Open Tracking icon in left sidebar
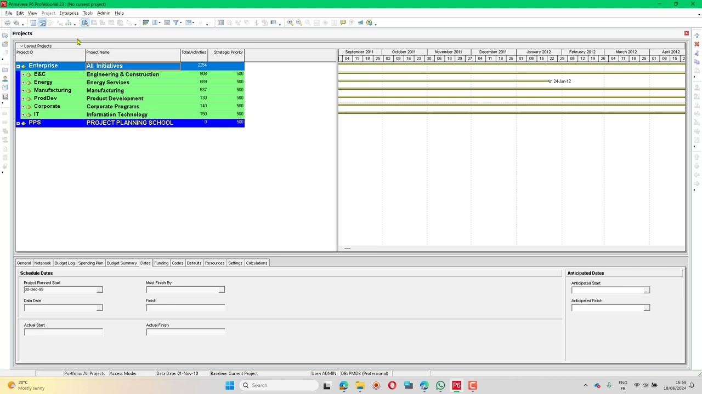702x394 pixels. (5, 96)
